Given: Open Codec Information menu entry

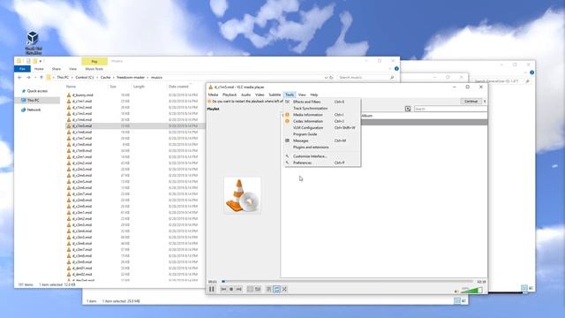Looking at the screenshot, I should [322, 121].
